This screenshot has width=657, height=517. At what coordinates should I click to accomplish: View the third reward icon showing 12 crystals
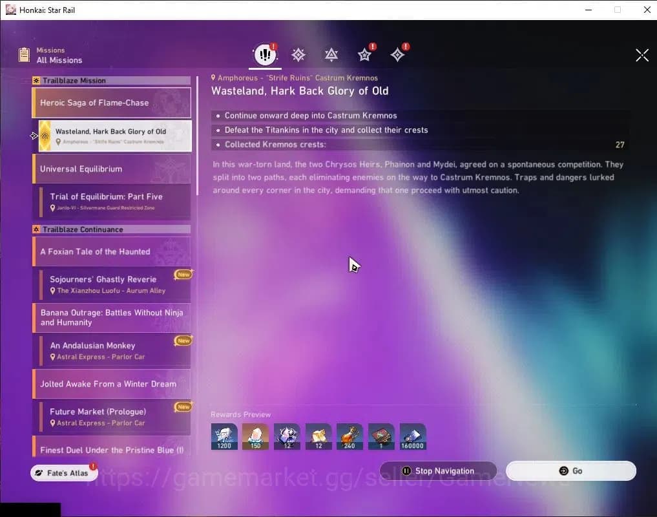(287, 436)
